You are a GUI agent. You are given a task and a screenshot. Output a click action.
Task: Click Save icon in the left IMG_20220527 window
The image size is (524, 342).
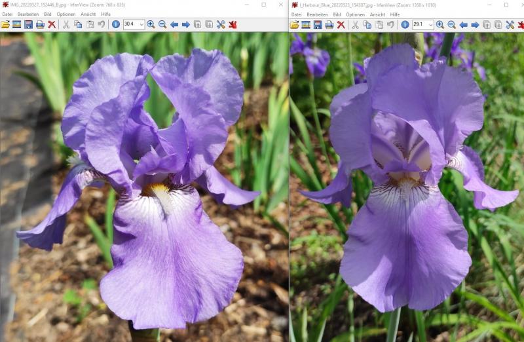click(28, 24)
